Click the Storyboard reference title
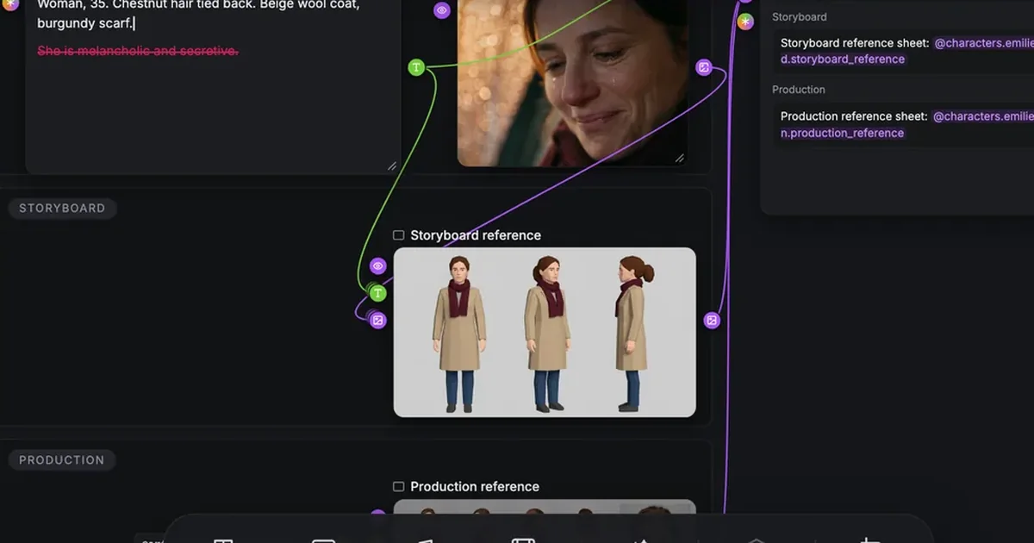Viewport: 1034px width, 543px height. 476,235
